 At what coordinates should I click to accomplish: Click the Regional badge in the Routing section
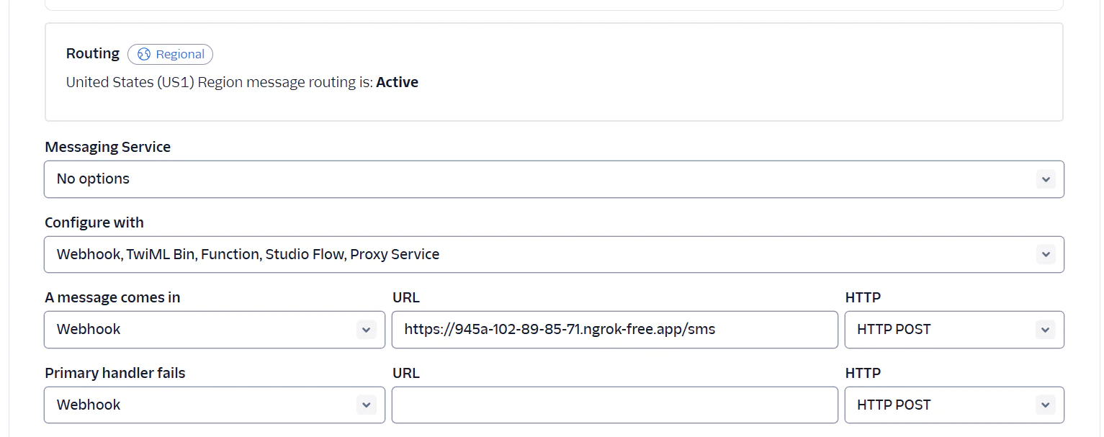pos(170,54)
